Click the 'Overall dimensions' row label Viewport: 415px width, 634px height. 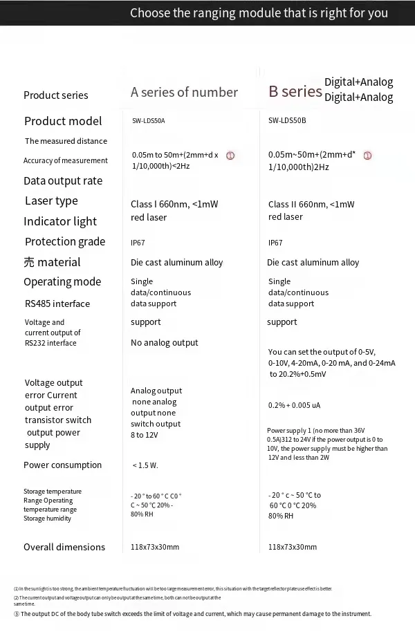click(x=64, y=547)
